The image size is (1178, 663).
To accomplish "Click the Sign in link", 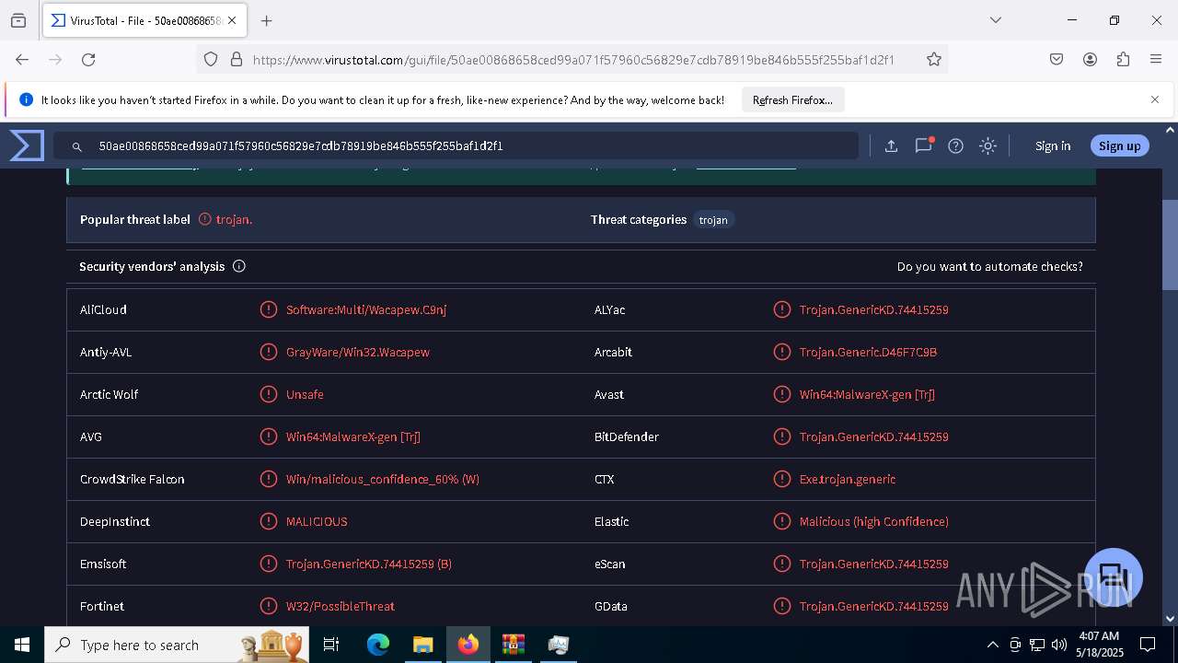I will (x=1053, y=145).
